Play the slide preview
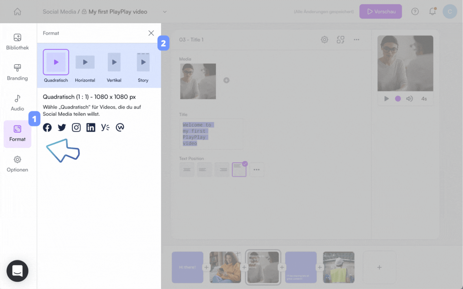 click(386, 99)
